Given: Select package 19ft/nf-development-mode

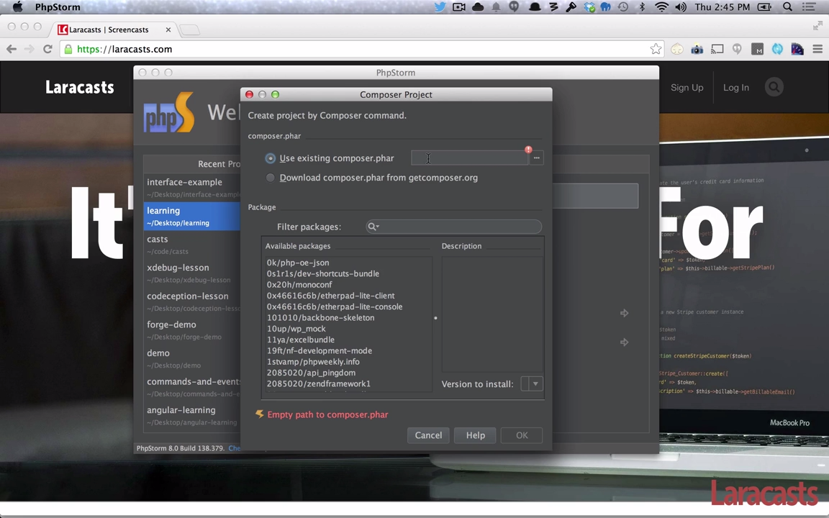Looking at the screenshot, I should (320, 351).
